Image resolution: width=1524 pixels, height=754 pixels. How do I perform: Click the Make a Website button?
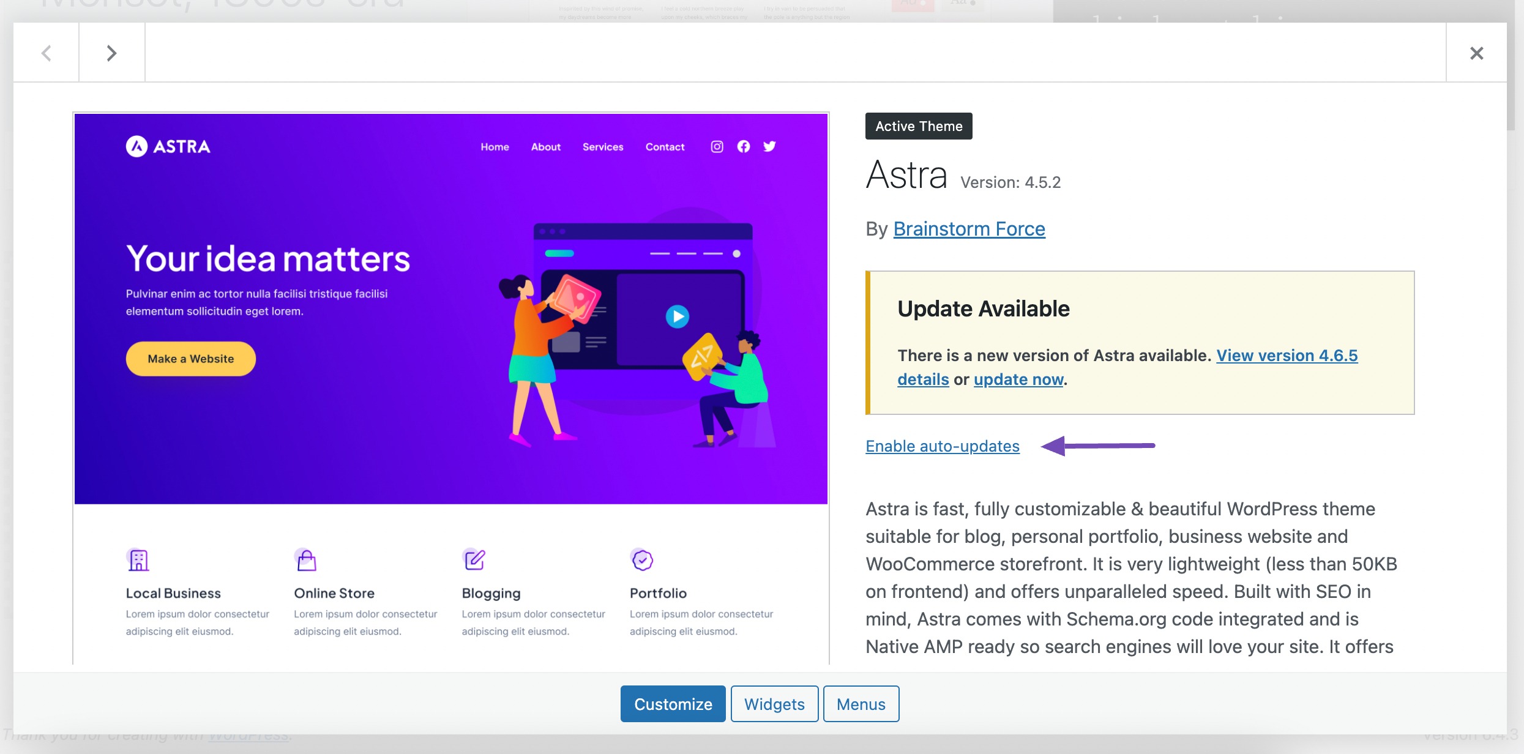[190, 357]
